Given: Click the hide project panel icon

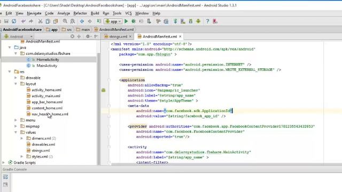Looking at the screenshot, I should [x=96, y=36].
